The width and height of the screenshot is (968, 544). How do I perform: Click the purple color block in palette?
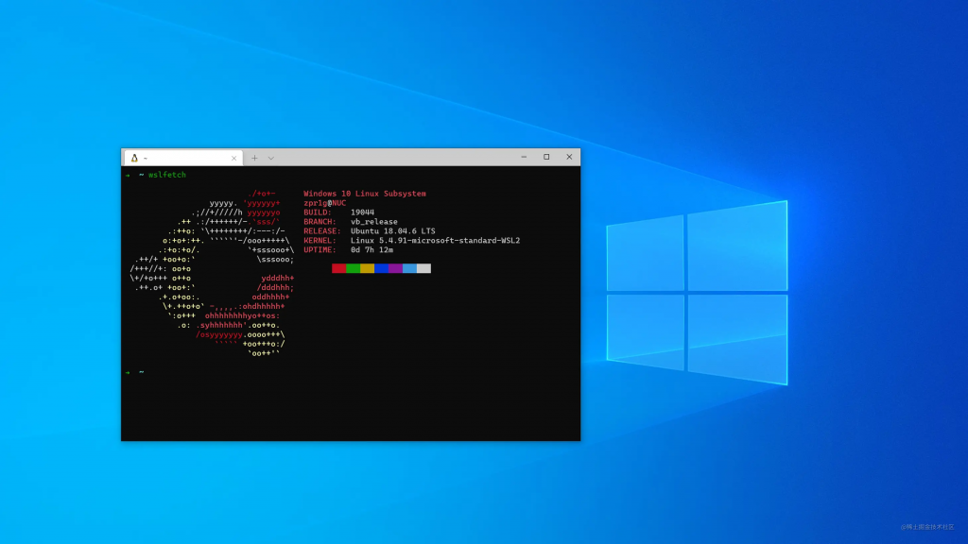(x=396, y=268)
